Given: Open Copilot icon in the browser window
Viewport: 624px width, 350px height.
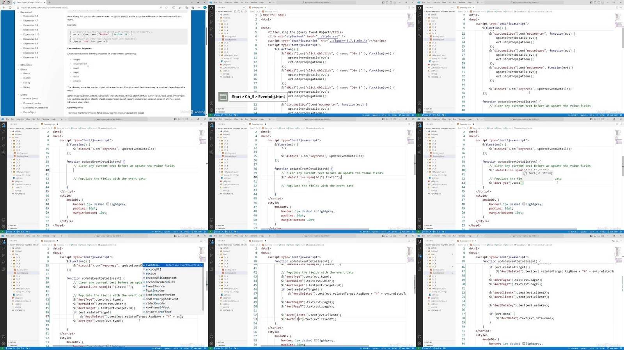Looking at the screenshot, I should [x=204, y=7].
